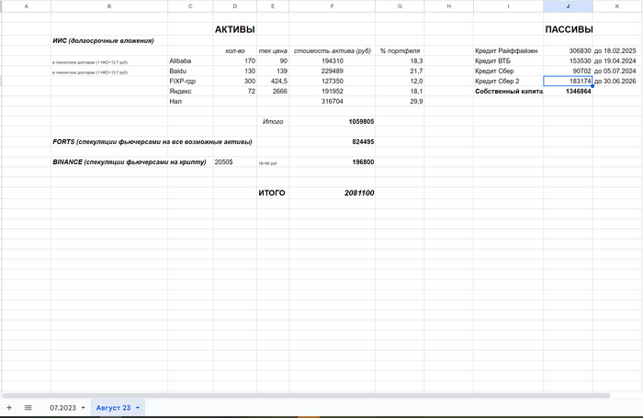
Task: Select column H header
Action: (x=449, y=6)
